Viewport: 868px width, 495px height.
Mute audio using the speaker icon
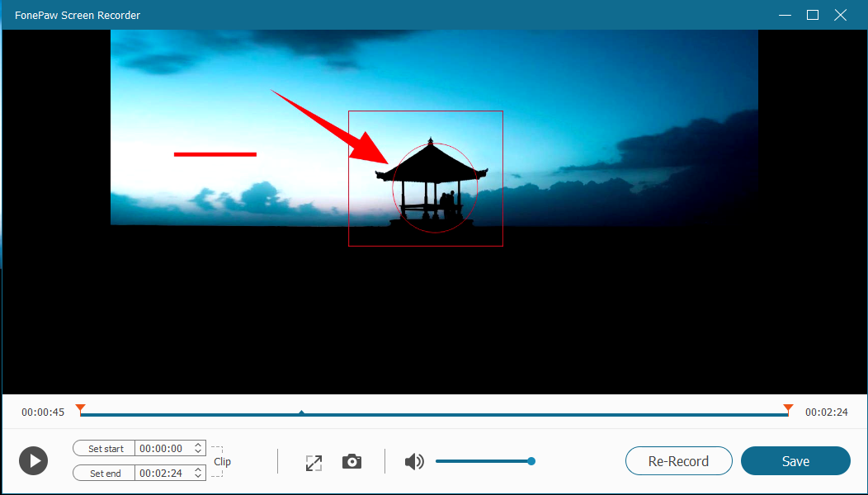tap(413, 461)
